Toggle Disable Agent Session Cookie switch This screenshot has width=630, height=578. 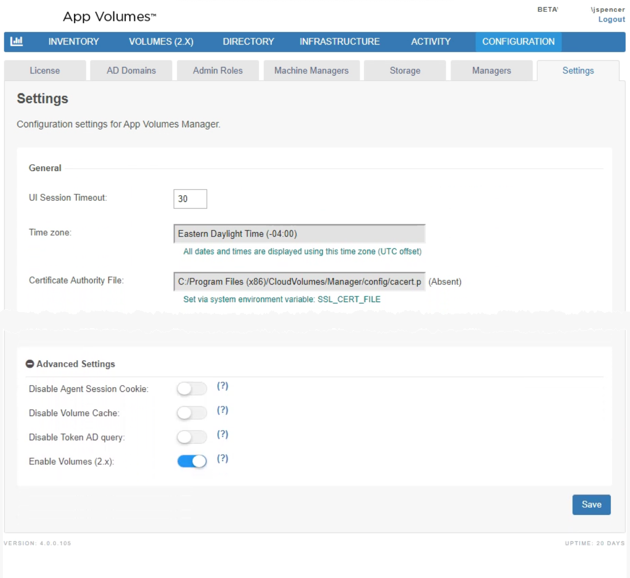pos(192,388)
